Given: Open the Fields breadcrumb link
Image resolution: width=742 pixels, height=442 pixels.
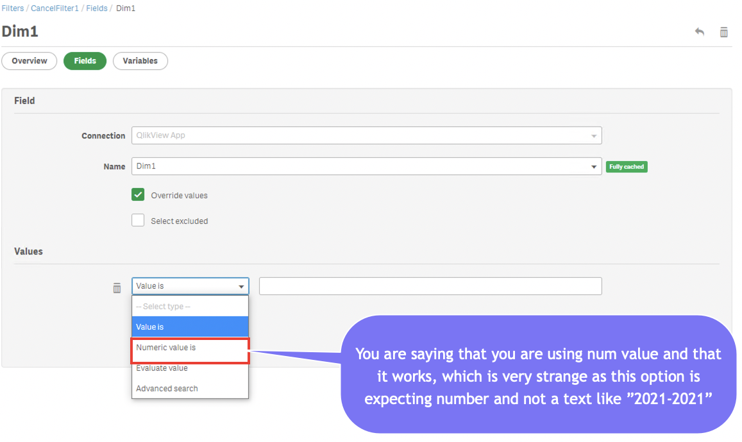Looking at the screenshot, I should tap(97, 8).
